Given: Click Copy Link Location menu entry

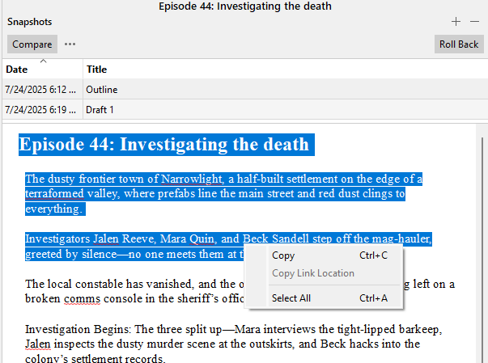Looking at the screenshot, I should pyautogui.click(x=312, y=273).
